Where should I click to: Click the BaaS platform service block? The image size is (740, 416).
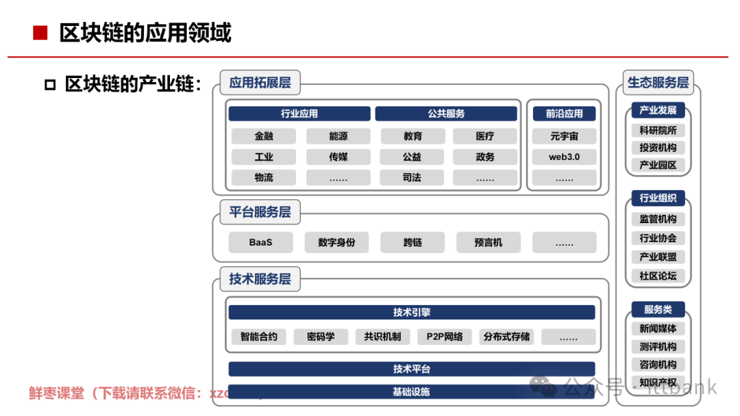[x=260, y=242]
